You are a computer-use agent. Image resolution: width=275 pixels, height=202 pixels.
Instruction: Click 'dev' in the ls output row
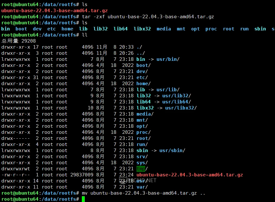point(37,29)
